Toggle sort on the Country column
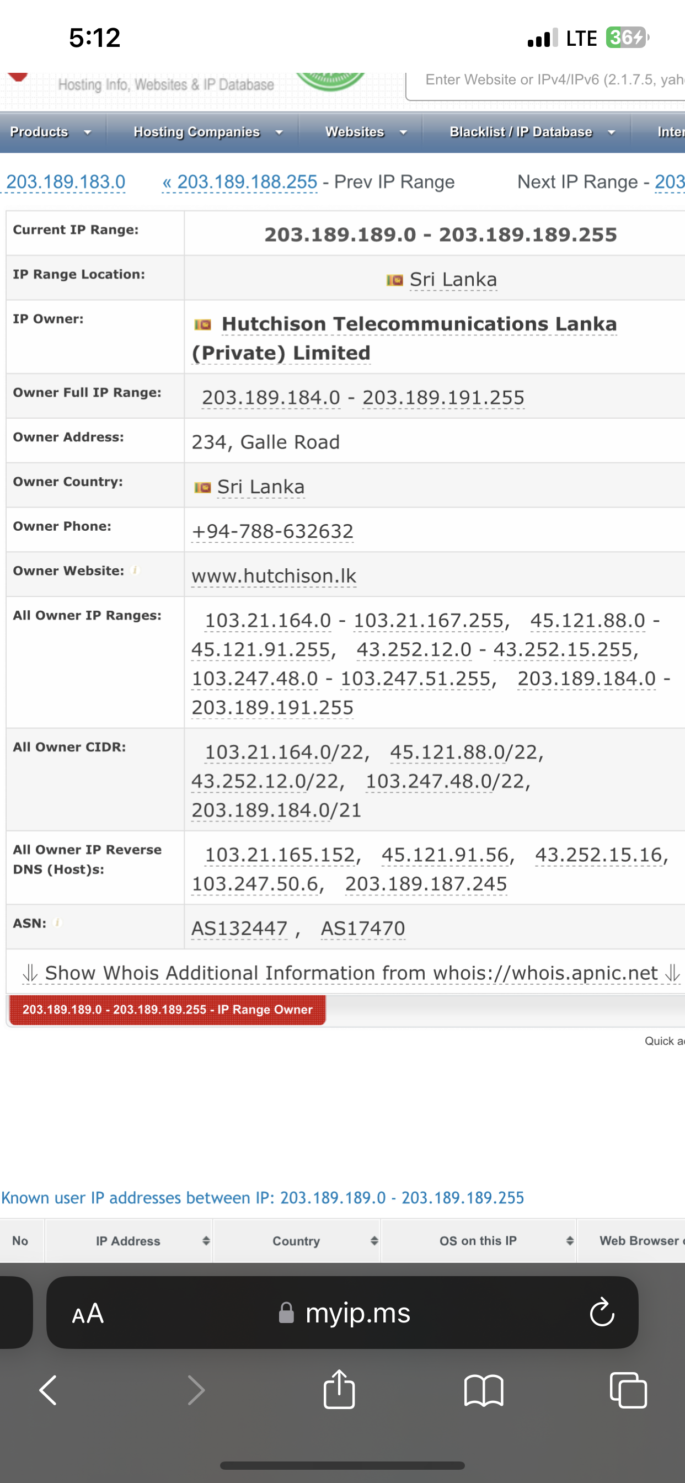The height and width of the screenshot is (1483, 685). [x=373, y=1241]
